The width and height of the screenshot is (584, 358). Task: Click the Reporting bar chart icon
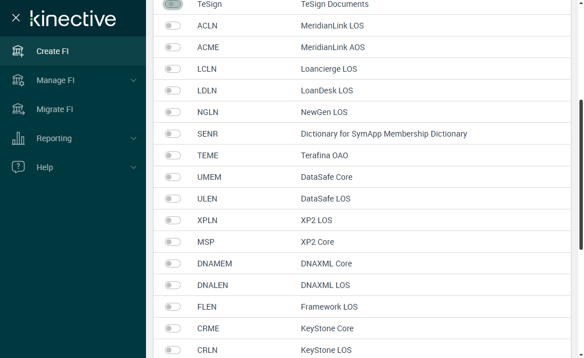pyautogui.click(x=18, y=138)
